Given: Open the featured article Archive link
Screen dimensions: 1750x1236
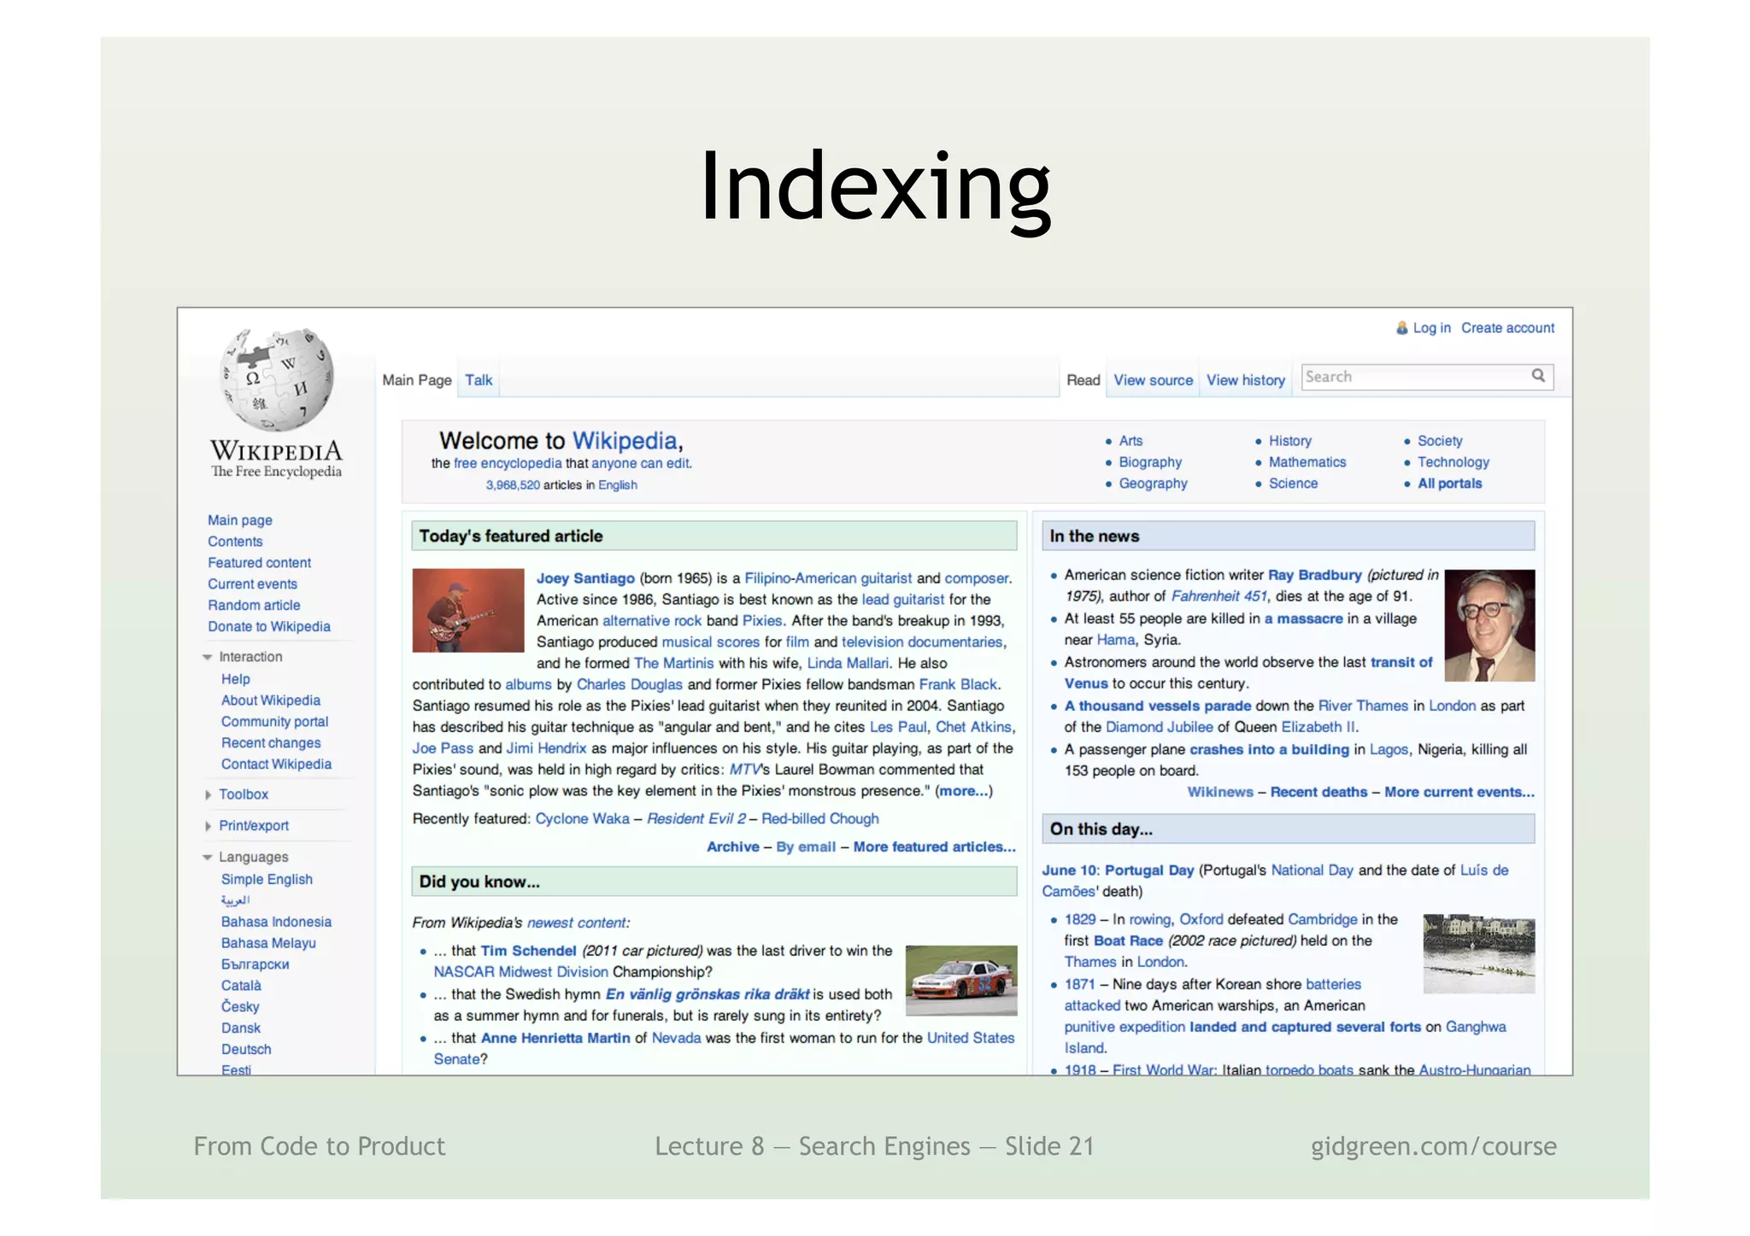Looking at the screenshot, I should click(732, 847).
